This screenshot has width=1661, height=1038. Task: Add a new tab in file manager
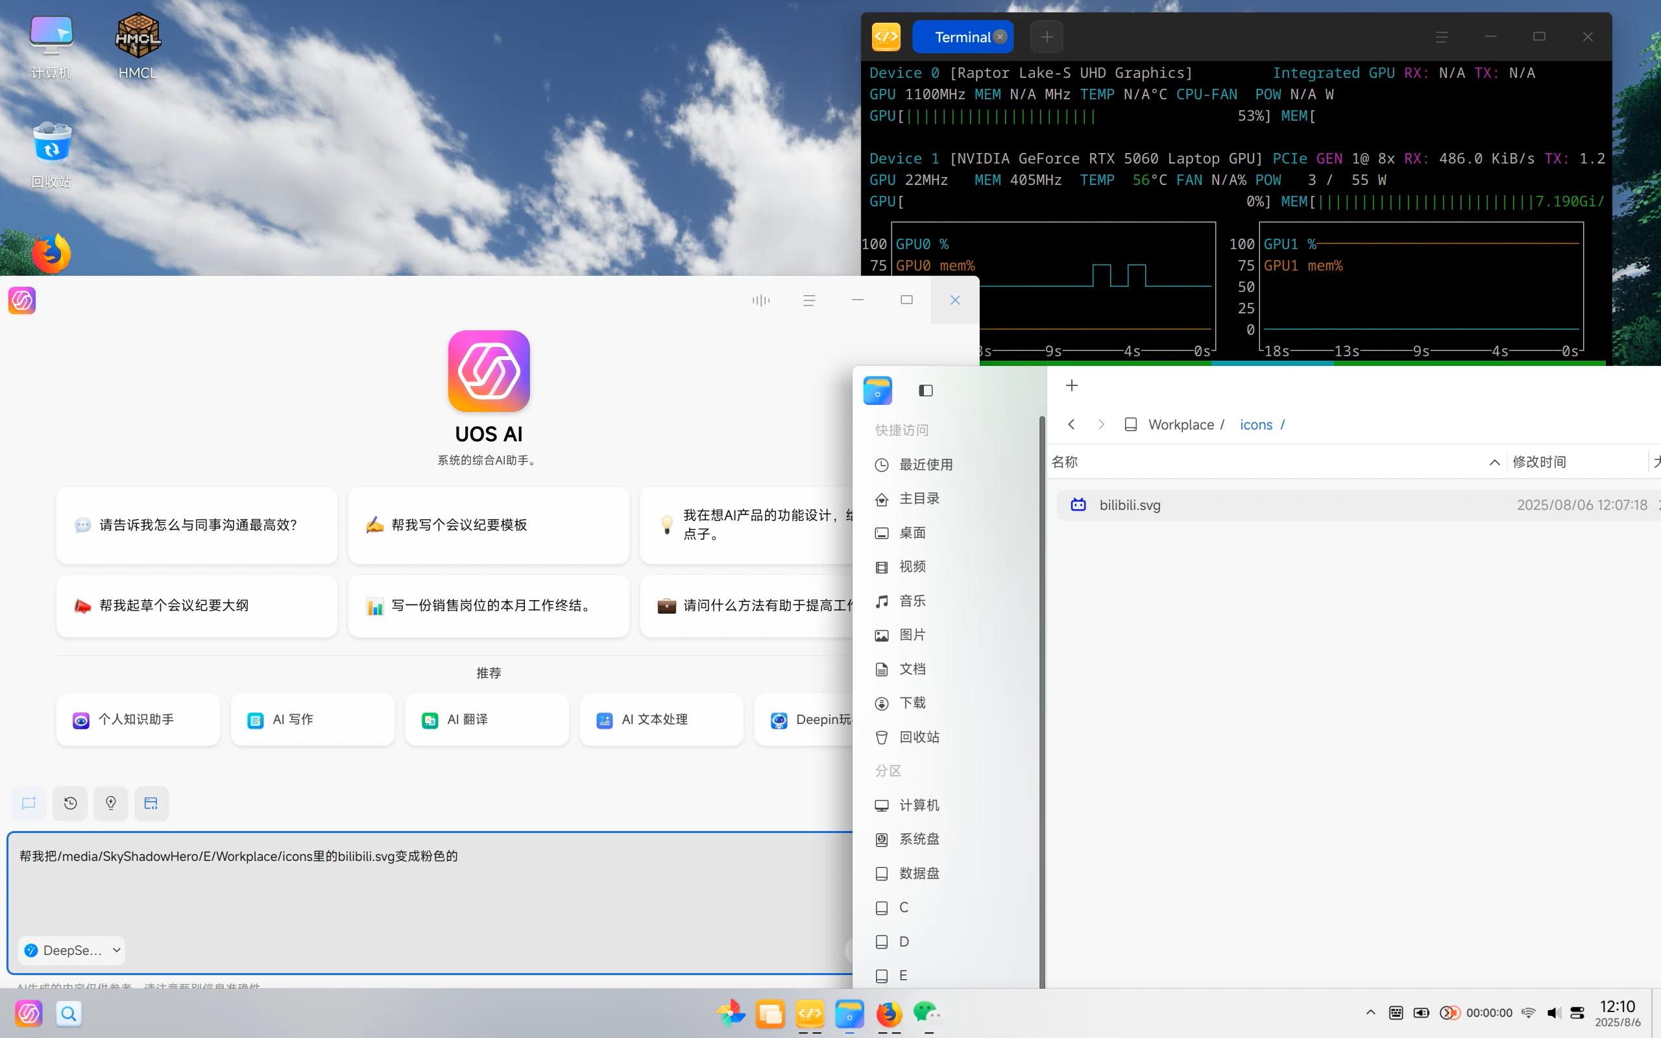point(1071,386)
